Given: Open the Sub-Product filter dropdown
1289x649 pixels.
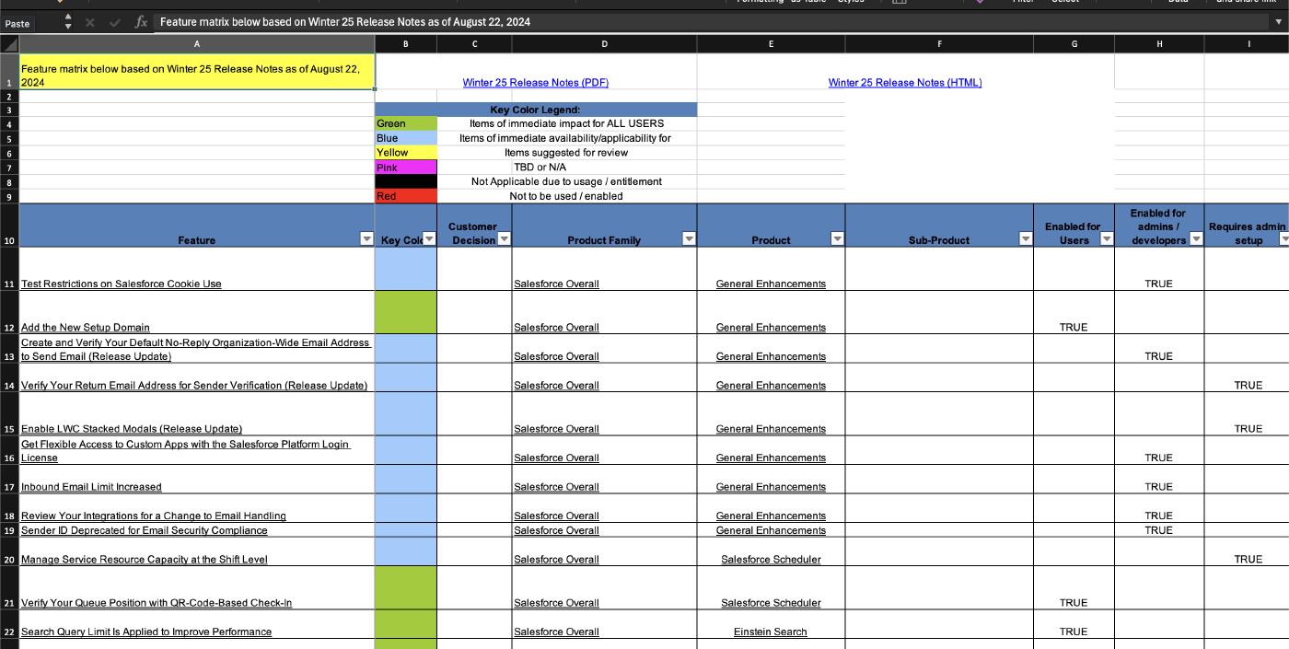Looking at the screenshot, I should 1025,239.
